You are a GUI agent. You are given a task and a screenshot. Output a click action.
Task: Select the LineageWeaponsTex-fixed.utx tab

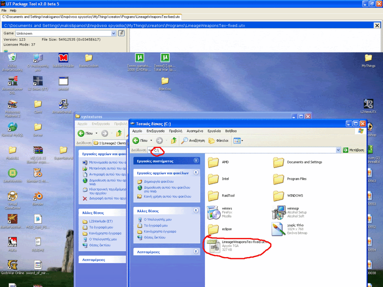tap(91, 17)
